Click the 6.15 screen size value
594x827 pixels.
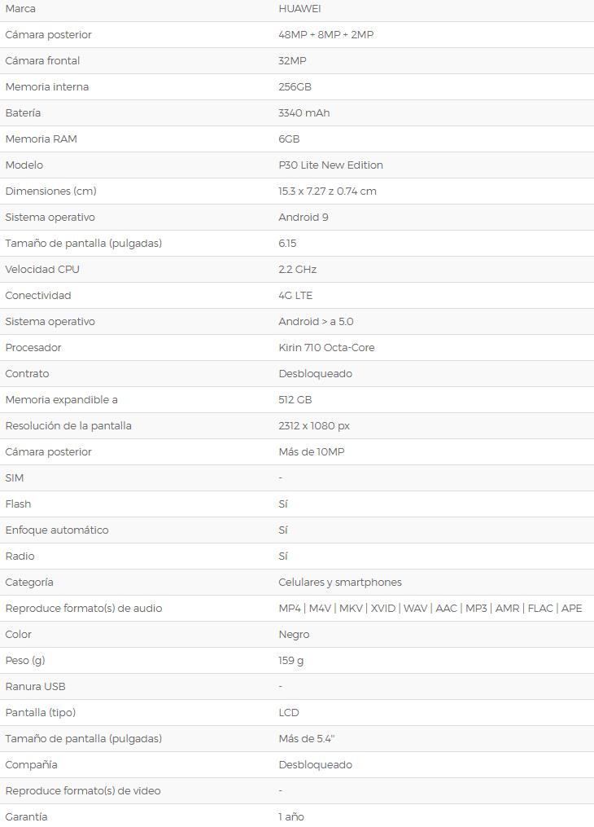tap(287, 243)
